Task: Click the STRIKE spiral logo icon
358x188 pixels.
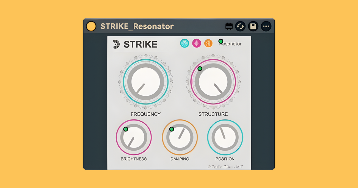Action: 116,44
